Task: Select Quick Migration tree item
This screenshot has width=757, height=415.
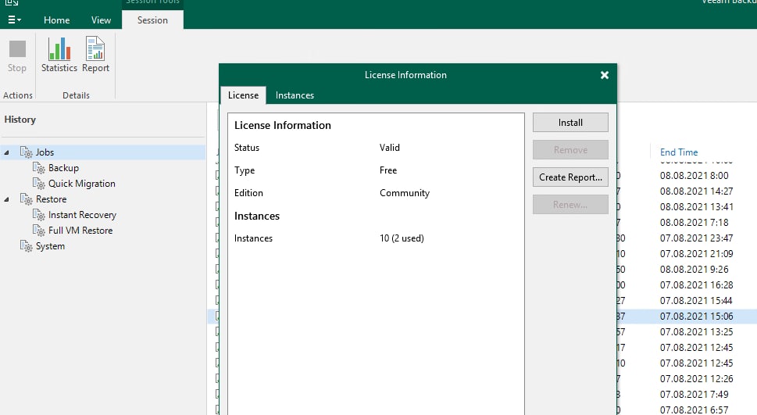Action: [81, 184]
